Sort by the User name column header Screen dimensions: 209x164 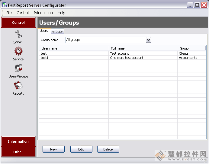tap(74, 48)
